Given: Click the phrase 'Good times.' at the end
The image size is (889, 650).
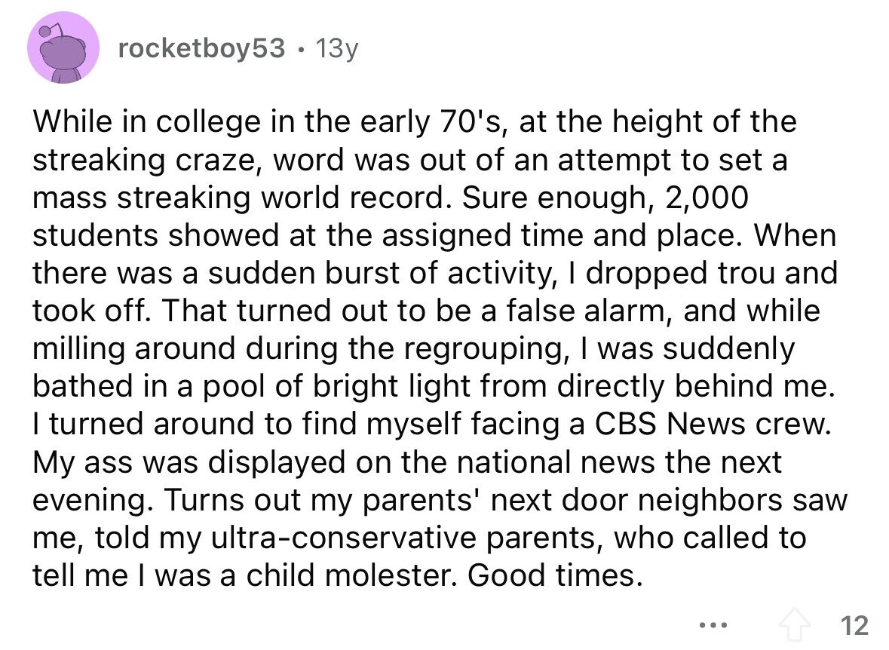Looking at the screenshot, I should (555, 575).
